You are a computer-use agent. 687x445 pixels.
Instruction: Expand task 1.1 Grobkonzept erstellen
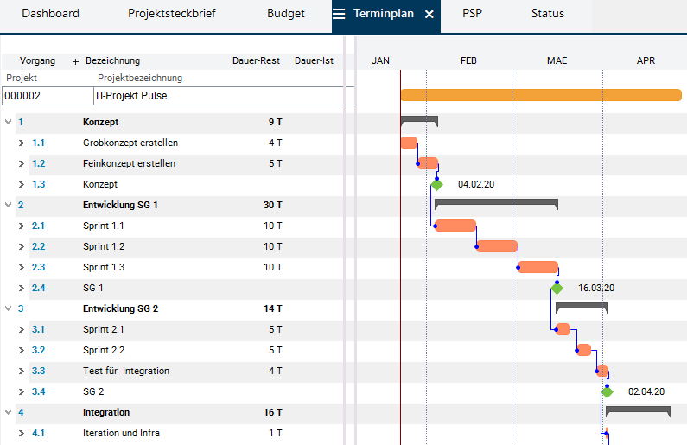tap(22, 143)
